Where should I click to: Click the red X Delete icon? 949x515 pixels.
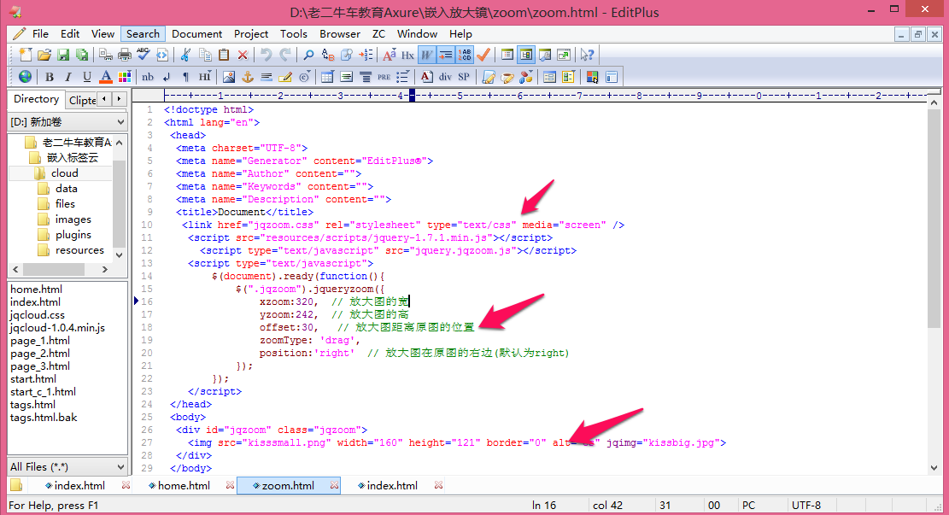click(243, 55)
